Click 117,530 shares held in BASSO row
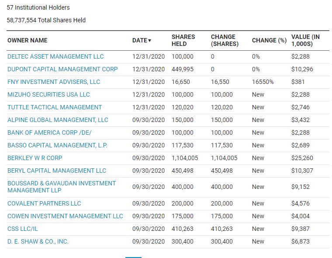 click(x=182, y=146)
